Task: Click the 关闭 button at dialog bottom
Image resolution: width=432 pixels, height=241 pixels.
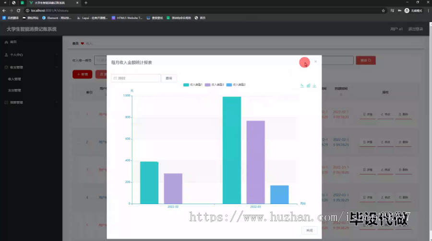Action: click(310, 230)
